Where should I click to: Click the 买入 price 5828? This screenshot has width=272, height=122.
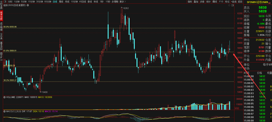click(263, 11)
